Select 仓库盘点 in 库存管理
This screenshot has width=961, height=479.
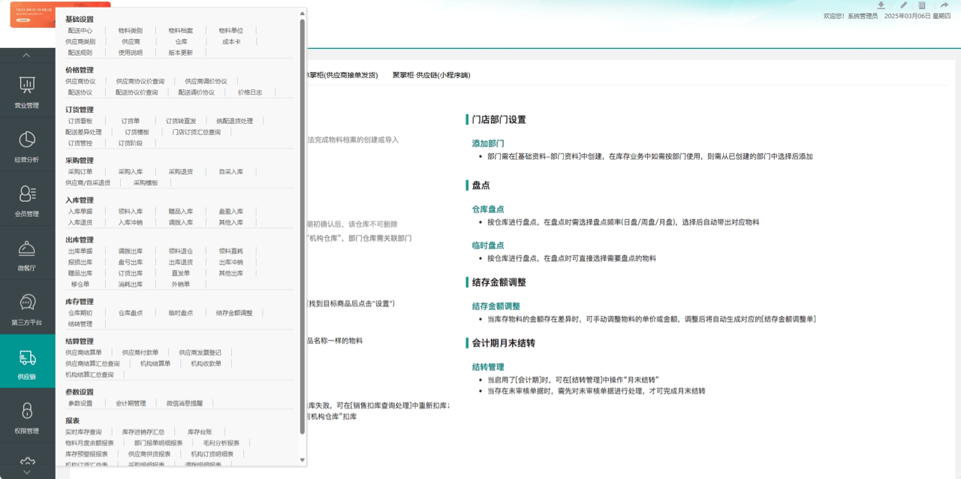click(130, 313)
